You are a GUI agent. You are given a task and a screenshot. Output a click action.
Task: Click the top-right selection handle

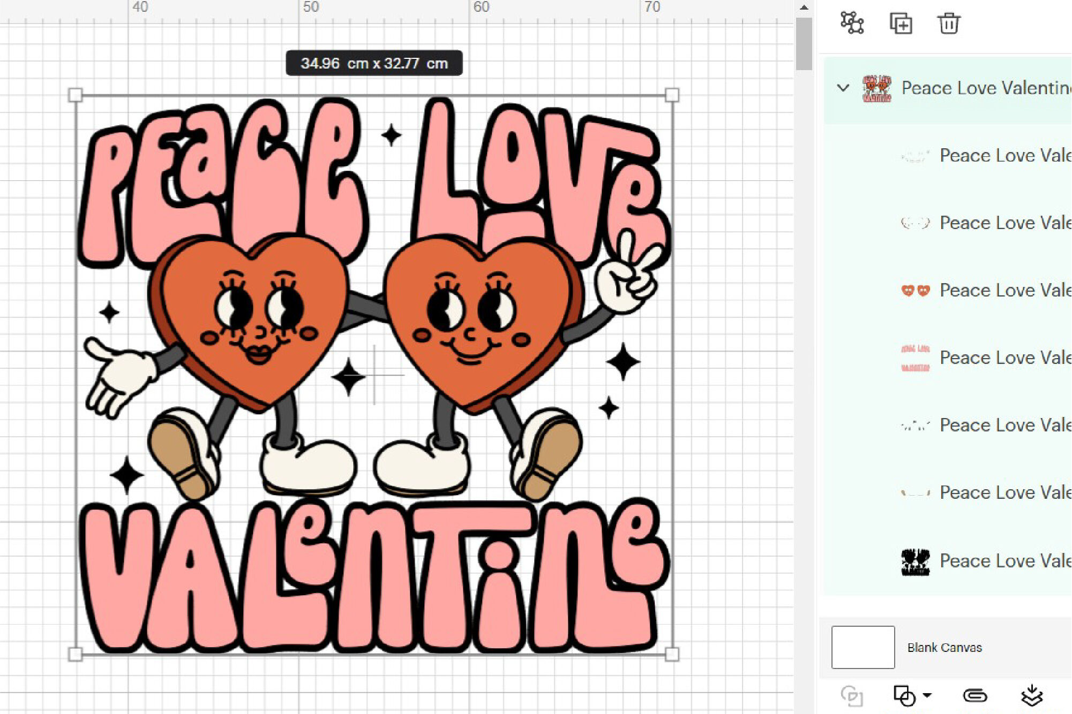coord(672,95)
